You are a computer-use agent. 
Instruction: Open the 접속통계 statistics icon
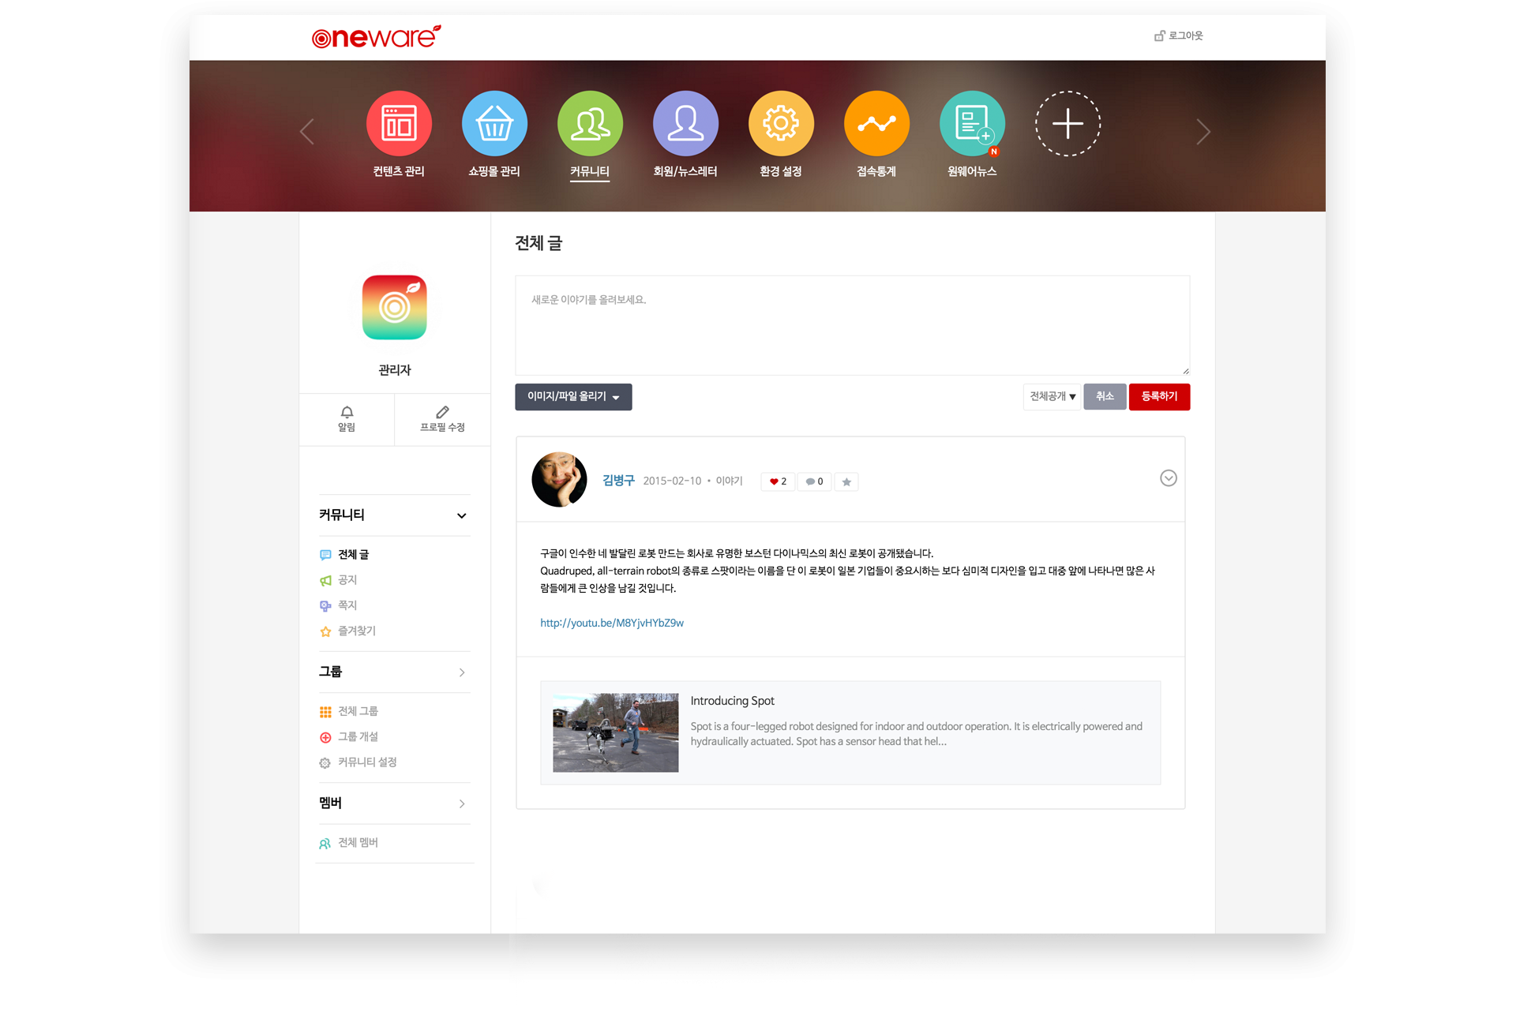coord(876,124)
